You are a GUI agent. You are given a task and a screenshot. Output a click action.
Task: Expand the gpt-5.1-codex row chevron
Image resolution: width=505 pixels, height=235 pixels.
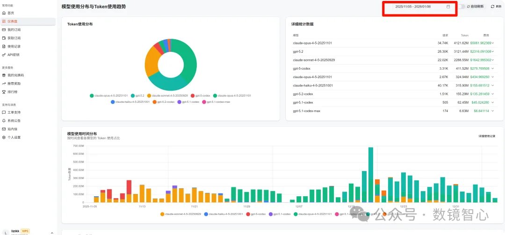(x=493, y=102)
